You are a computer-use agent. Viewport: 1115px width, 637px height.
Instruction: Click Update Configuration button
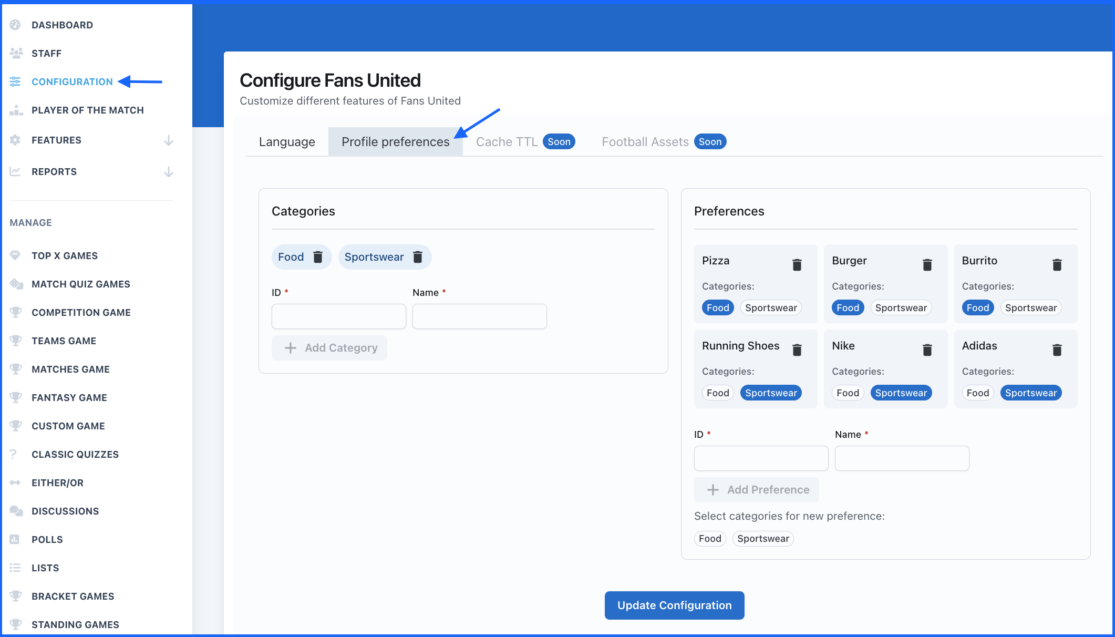pyautogui.click(x=674, y=605)
